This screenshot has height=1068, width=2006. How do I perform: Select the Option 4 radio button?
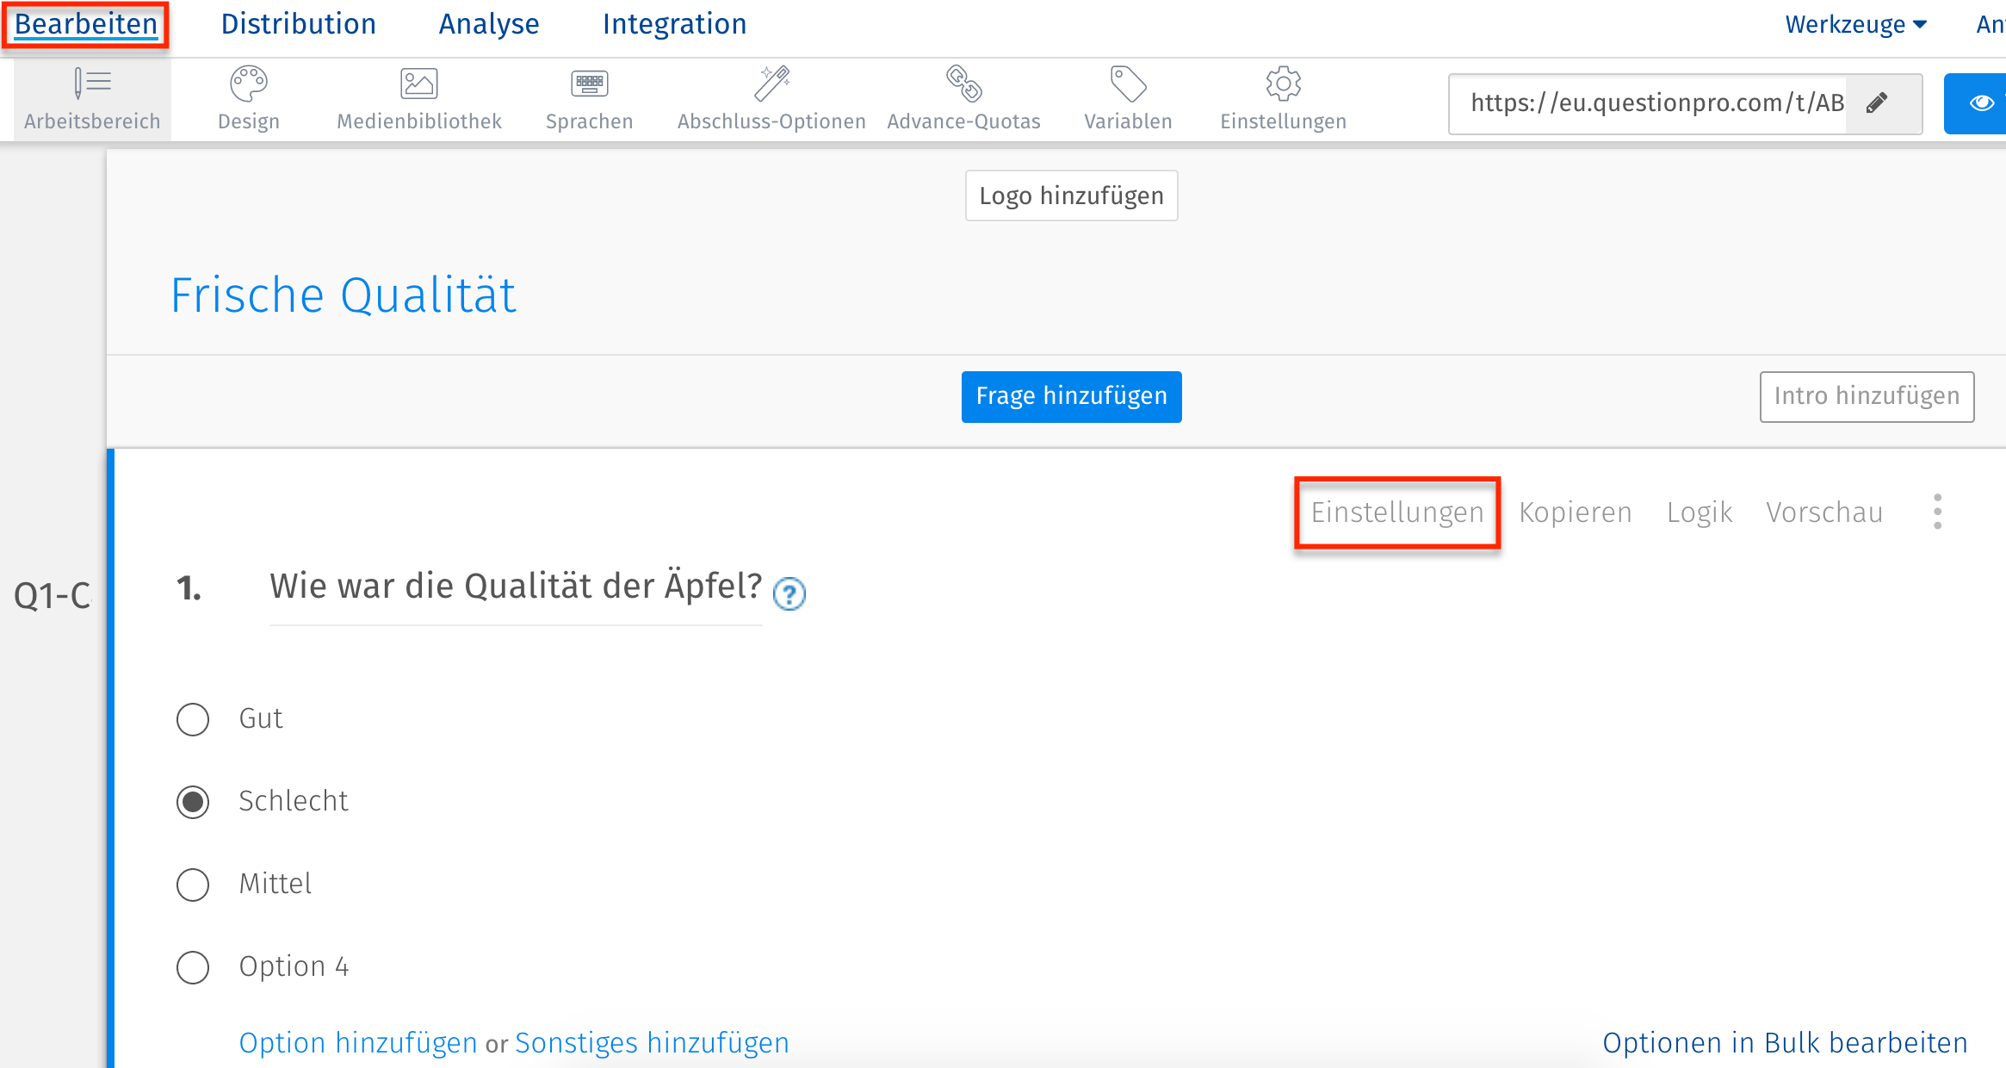pos(193,967)
